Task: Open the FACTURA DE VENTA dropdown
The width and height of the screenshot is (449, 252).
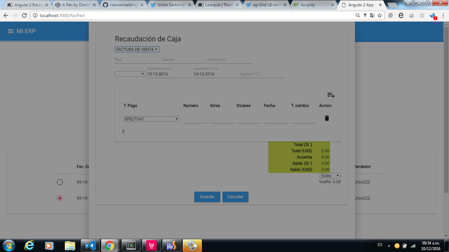Action: tap(137, 50)
